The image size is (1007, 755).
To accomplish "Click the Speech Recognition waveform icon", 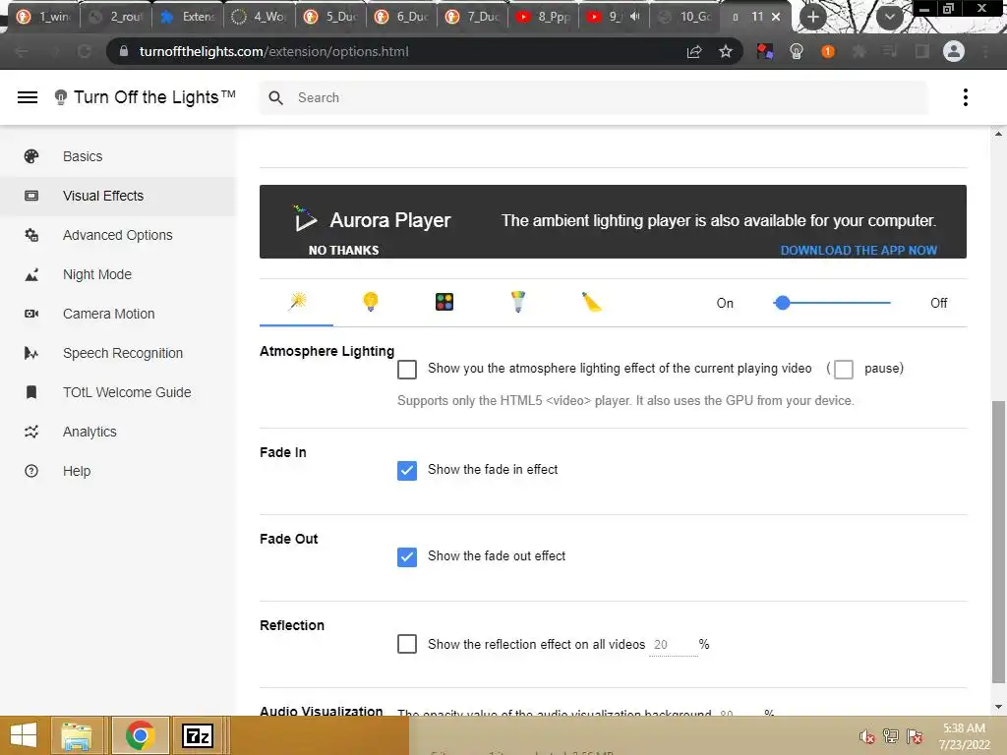I will [30, 353].
